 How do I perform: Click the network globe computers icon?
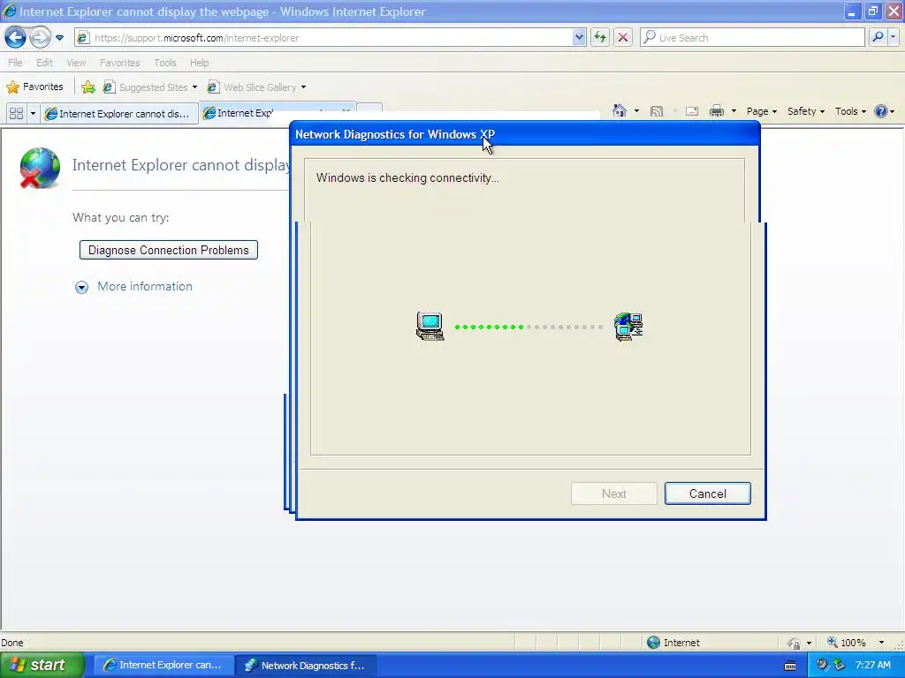[x=628, y=327]
